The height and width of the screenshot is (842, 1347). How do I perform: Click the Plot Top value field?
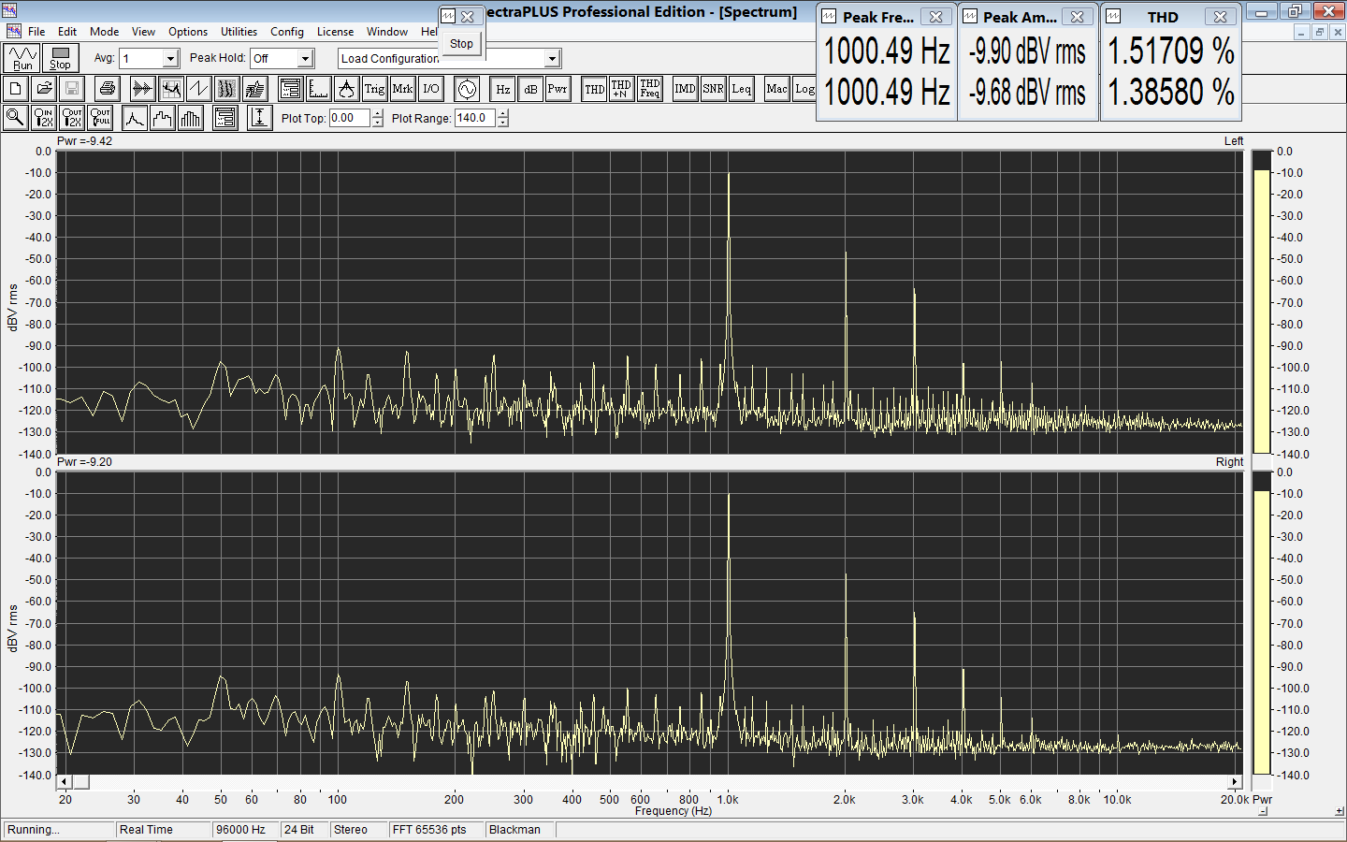click(x=350, y=118)
